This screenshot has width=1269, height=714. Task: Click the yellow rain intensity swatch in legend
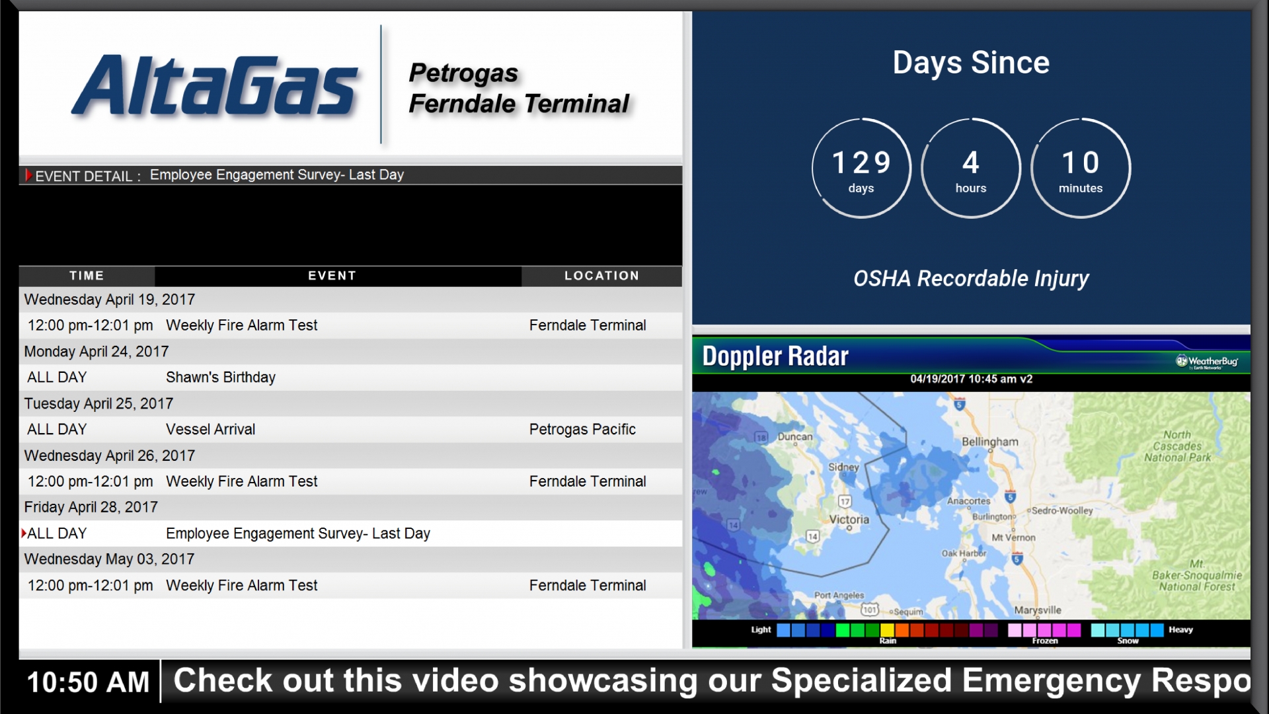(x=887, y=630)
